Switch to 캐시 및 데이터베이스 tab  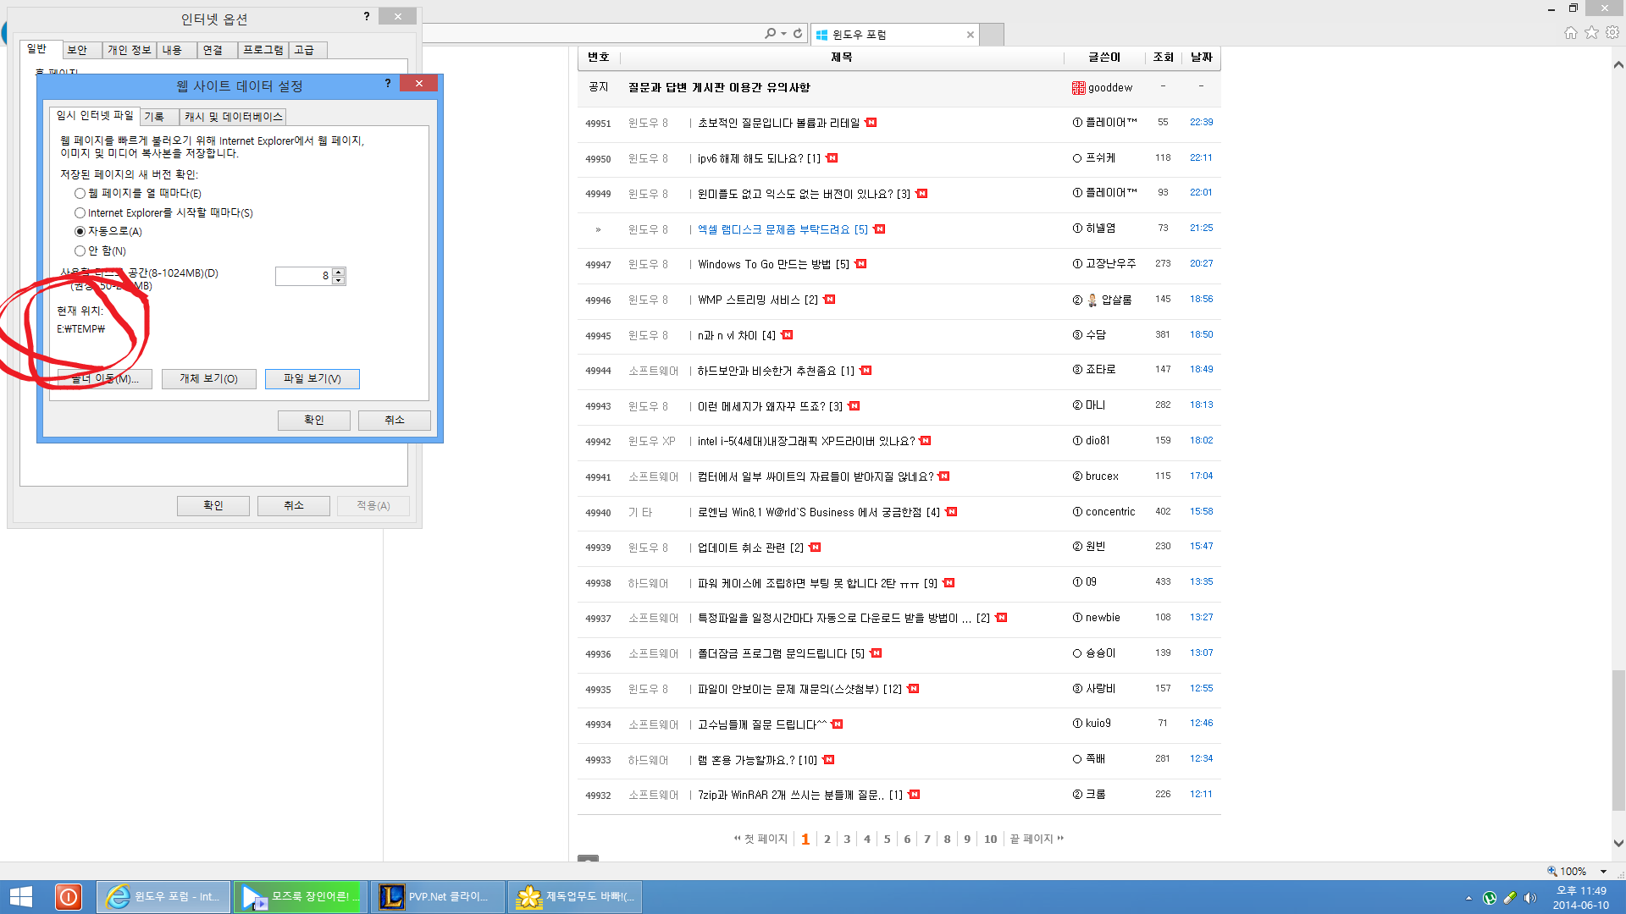point(233,117)
